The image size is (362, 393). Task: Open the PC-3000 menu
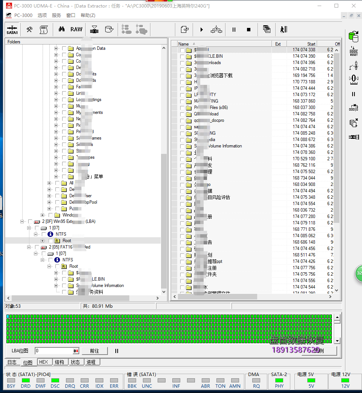23,15
